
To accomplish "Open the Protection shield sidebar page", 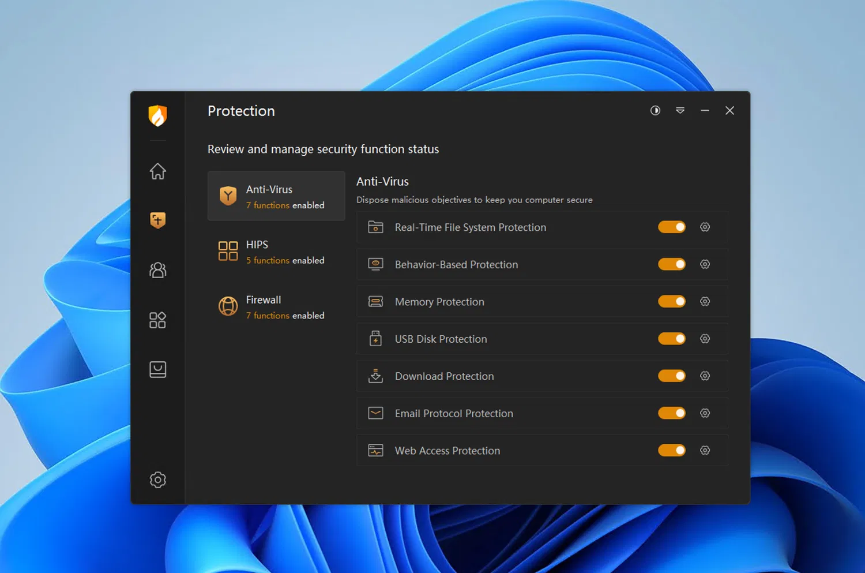I will point(157,220).
